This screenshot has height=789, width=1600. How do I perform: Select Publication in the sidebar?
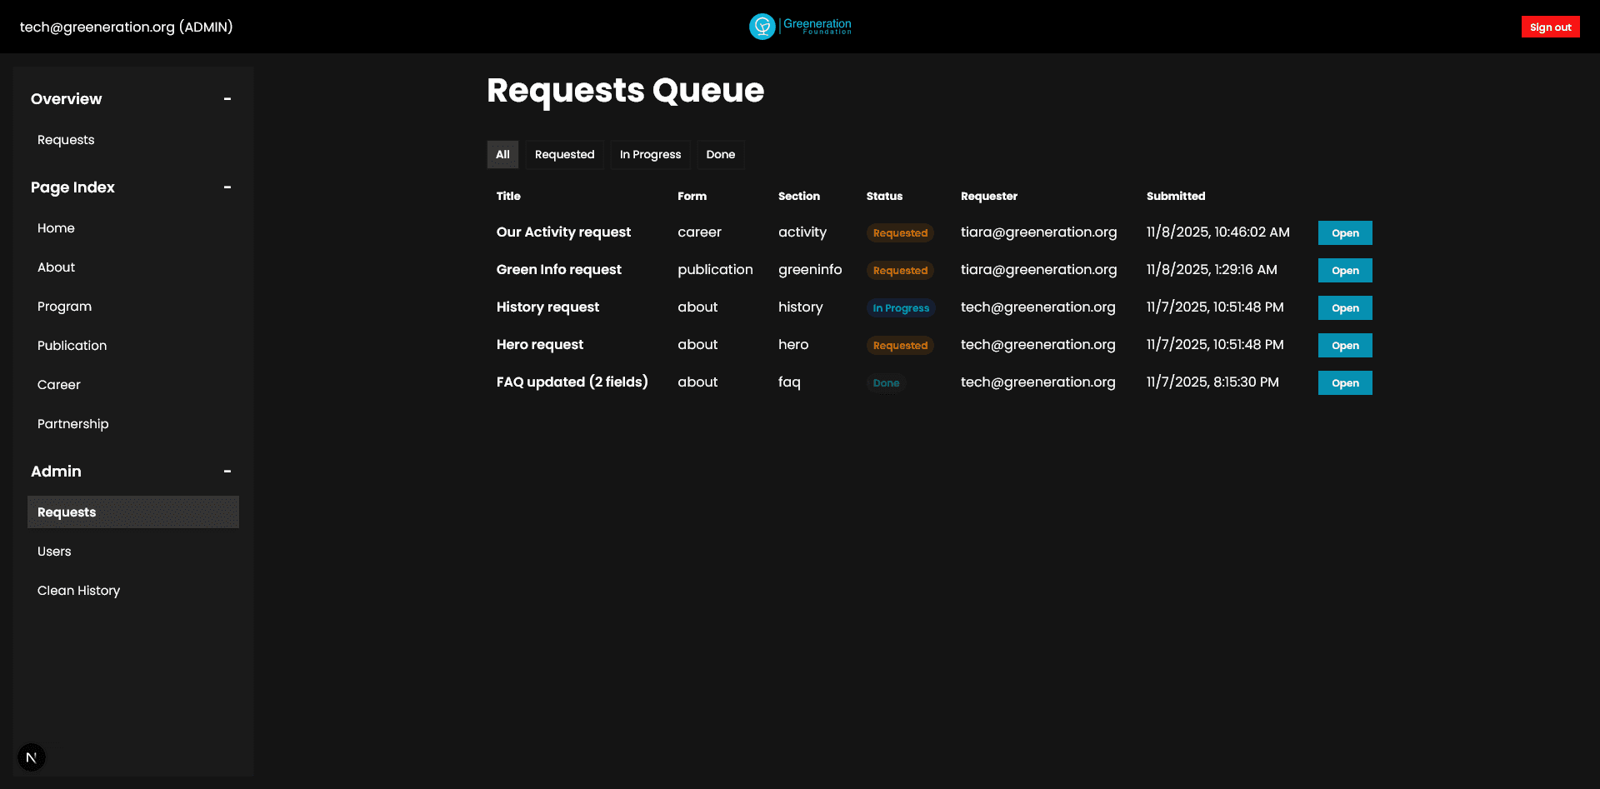[72, 345]
